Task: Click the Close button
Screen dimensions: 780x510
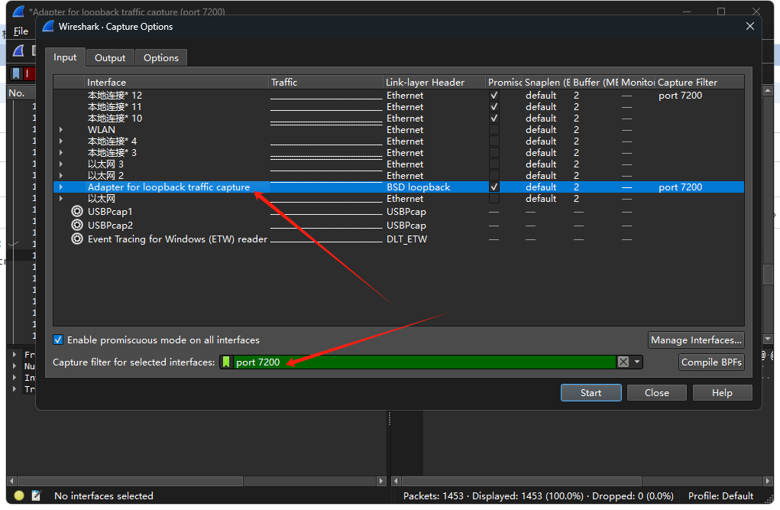Action: pos(657,392)
